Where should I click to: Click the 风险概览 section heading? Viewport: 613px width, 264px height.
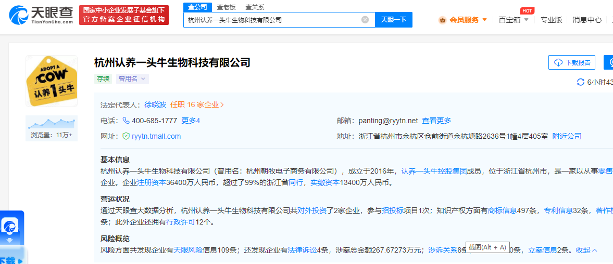click(x=115, y=239)
